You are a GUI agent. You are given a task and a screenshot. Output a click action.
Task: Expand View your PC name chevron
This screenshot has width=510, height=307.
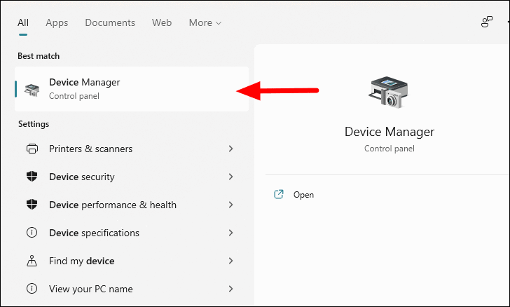pos(230,289)
